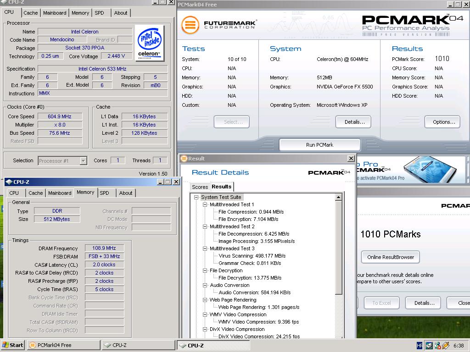Viewport: 470px width, 352px height.
Task: Click the network tray icon
Action: tap(437, 346)
